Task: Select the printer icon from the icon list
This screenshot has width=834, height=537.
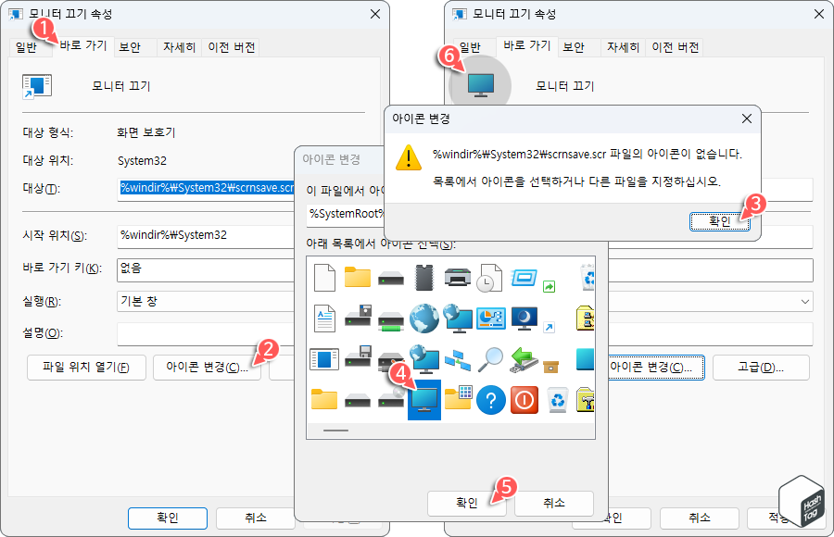Action: coord(458,278)
